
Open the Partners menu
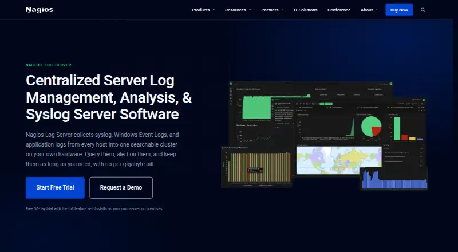pos(270,10)
